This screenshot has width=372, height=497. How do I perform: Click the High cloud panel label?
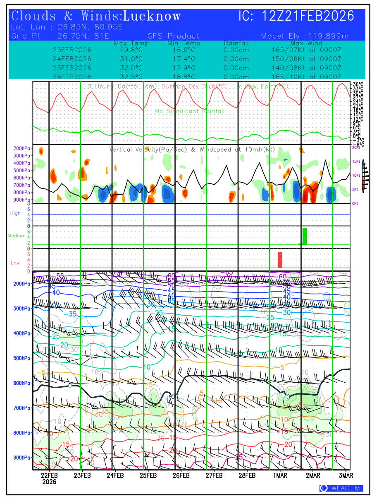(x=15, y=213)
